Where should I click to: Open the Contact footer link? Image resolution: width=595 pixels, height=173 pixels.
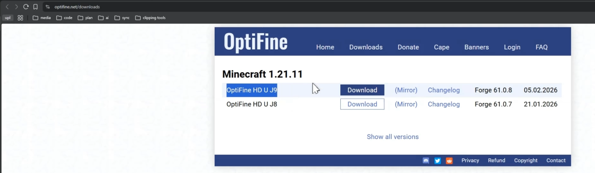click(556, 160)
